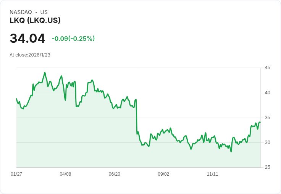Click the NASDAQ exchange label

pos(21,12)
